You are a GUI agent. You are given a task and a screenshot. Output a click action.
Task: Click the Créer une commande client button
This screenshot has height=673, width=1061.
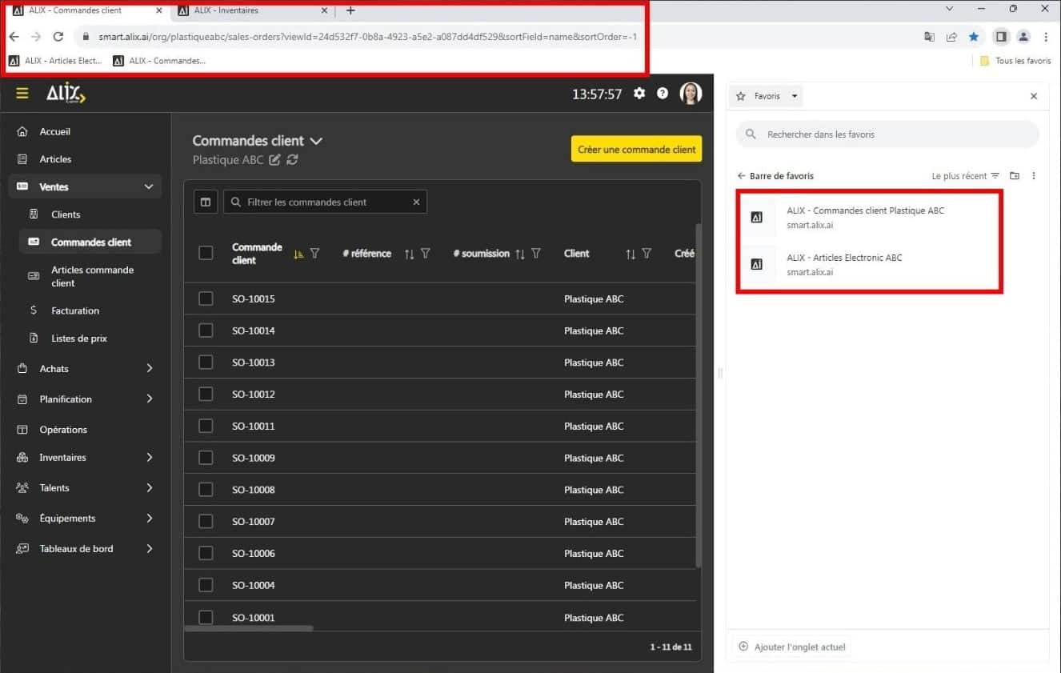click(635, 149)
